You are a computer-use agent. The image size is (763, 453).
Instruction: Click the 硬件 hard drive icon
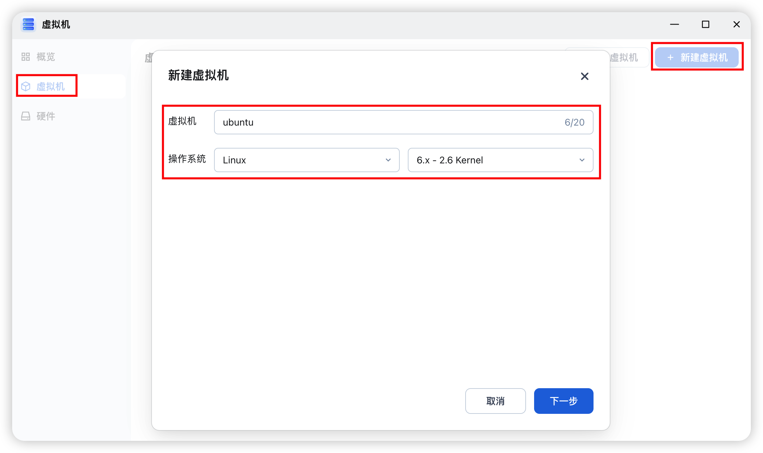coord(26,116)
